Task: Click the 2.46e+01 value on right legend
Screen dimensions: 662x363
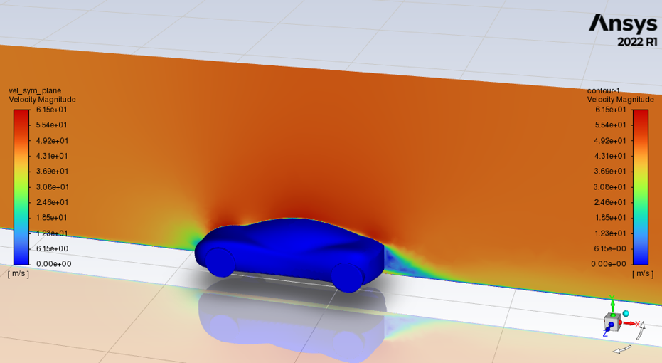Action: pos(609,202)
